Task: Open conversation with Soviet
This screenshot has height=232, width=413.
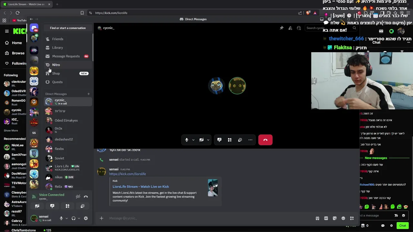Action: point(68,158)
